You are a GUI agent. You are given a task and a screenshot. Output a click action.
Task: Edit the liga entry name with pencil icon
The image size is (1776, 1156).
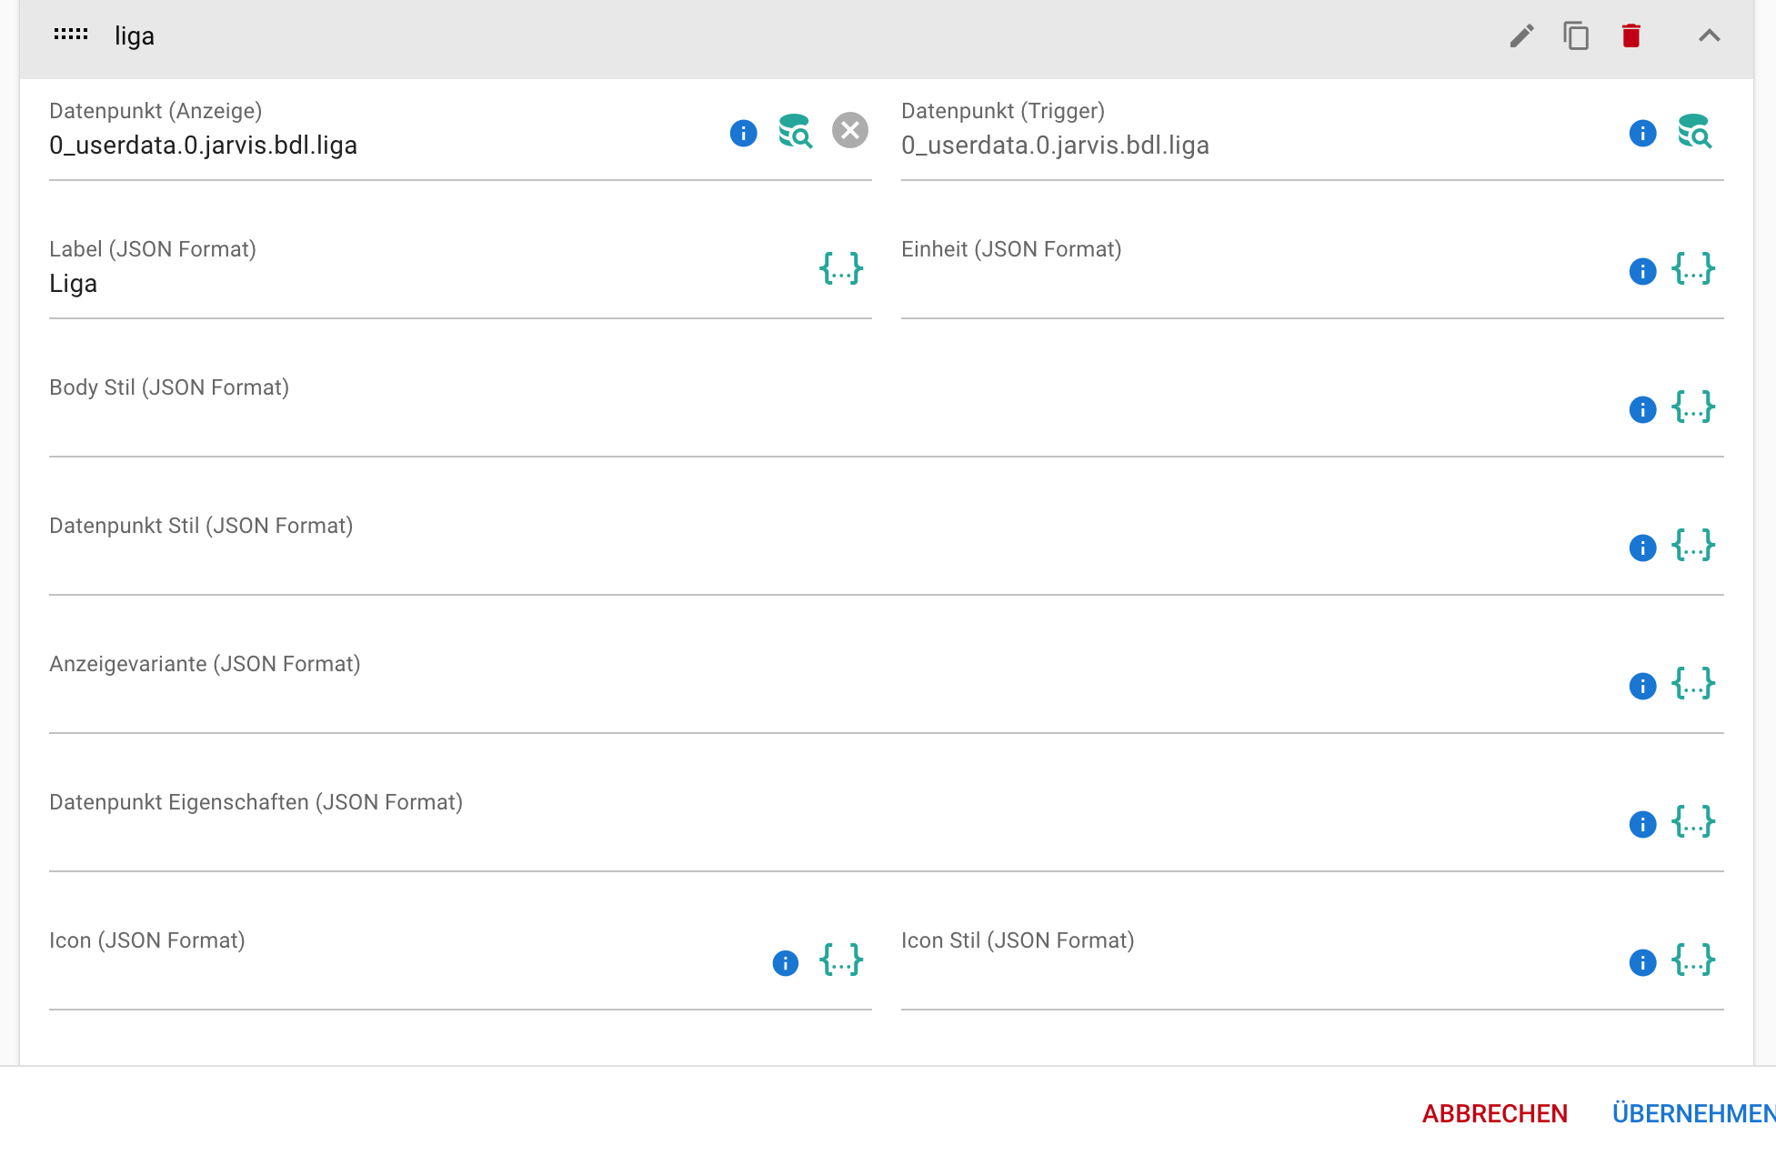click(x=1521, y=35)
